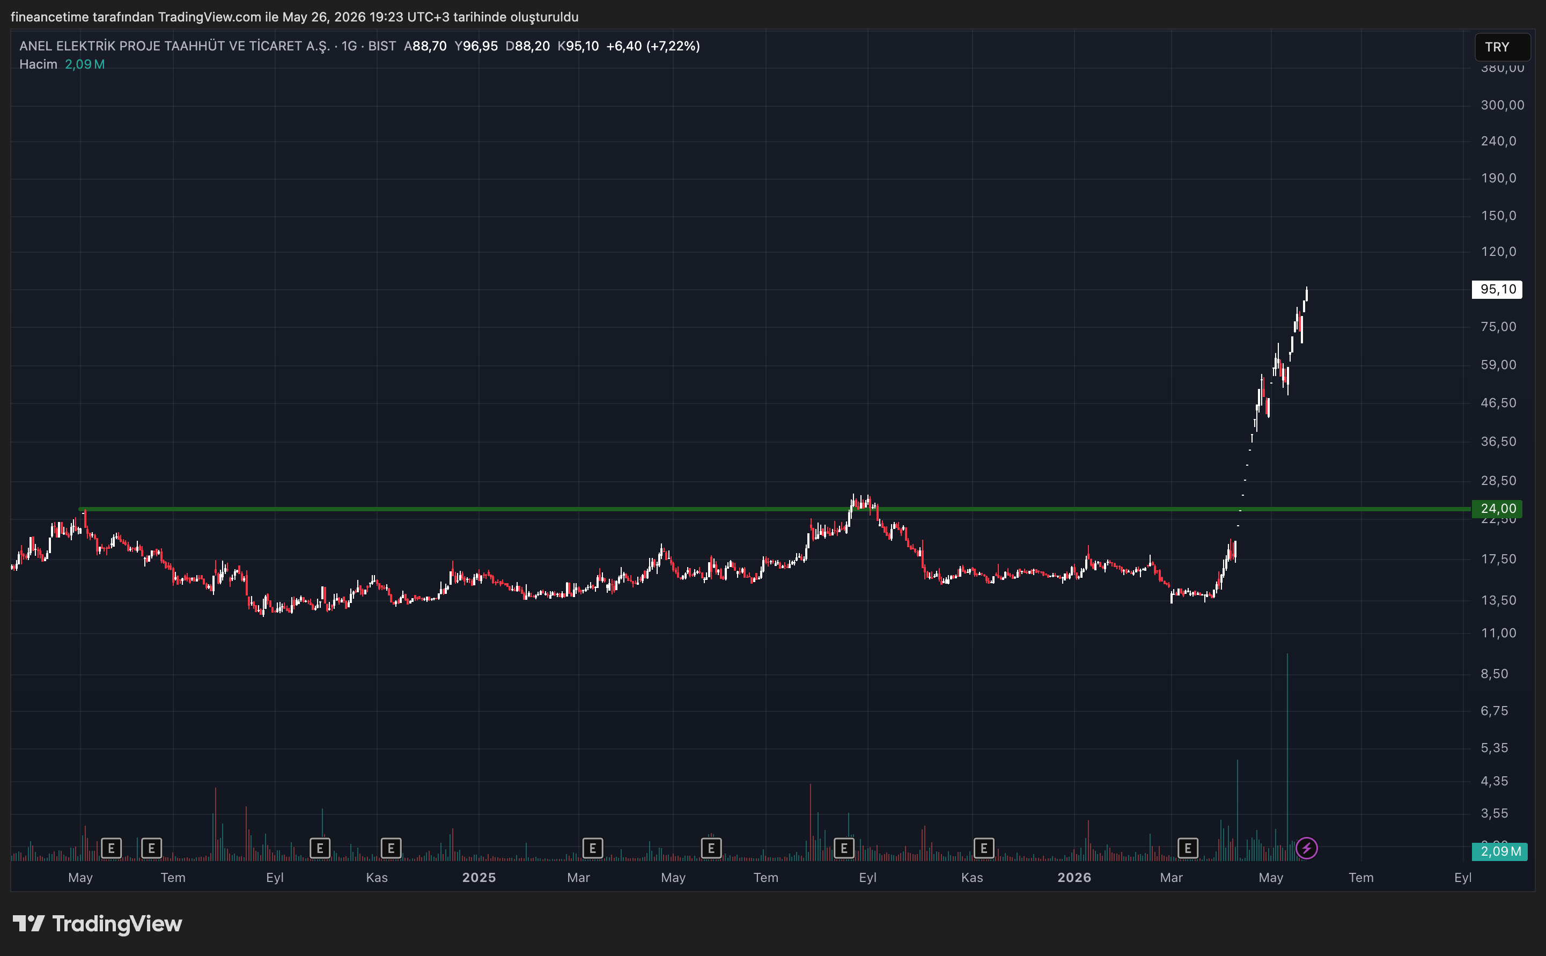1546x956 pixels.
Task: Click the green 24,00 price level label
Action: click(x=1497, y=509)
